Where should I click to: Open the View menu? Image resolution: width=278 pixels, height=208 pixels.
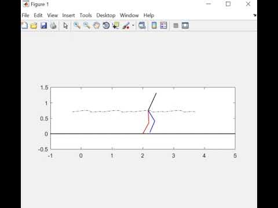(53, 16)
